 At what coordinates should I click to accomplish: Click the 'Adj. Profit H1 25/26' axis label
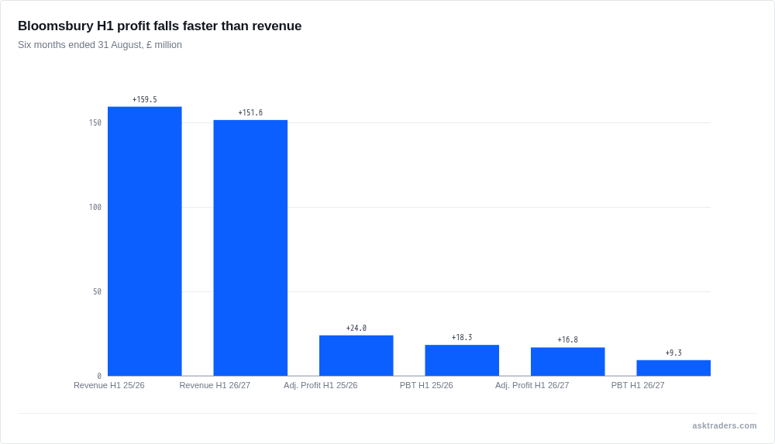pyautogui.click(x=320, y=385)
